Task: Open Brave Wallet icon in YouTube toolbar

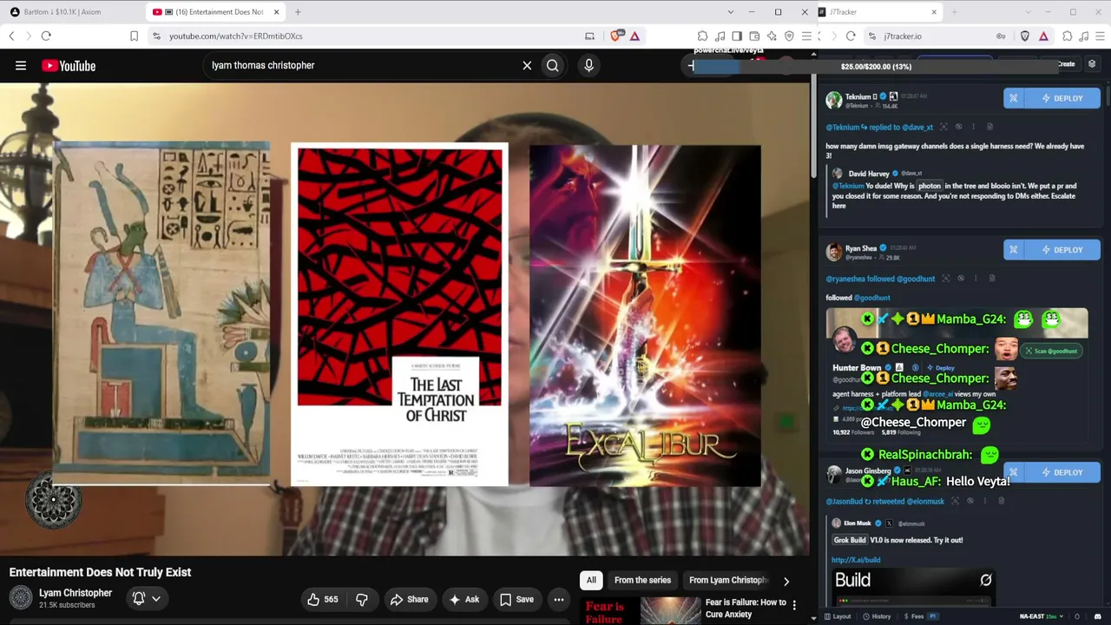Action: tap(754, 36)
